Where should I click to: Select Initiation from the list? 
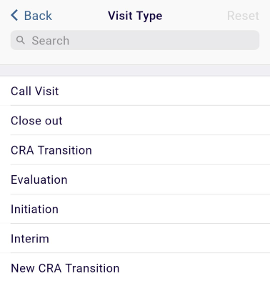pos(135,209)
